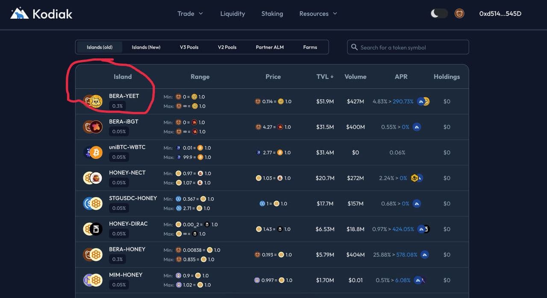Open the BERA-iBGT island
Image resolution: width=547 pixels, height=298 pixels.
272,127
